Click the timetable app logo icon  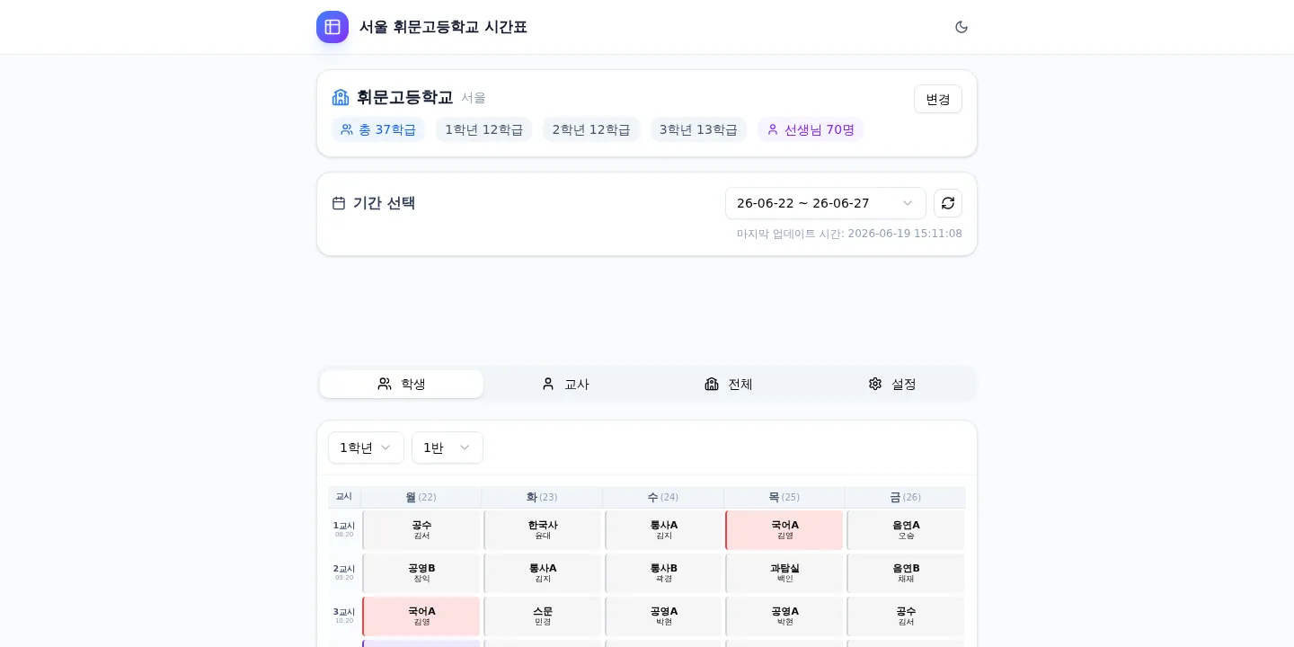point(332,27)
